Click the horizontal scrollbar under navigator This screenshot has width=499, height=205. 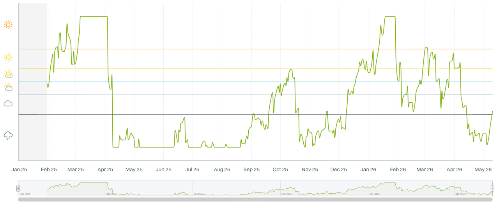[255, 200]
